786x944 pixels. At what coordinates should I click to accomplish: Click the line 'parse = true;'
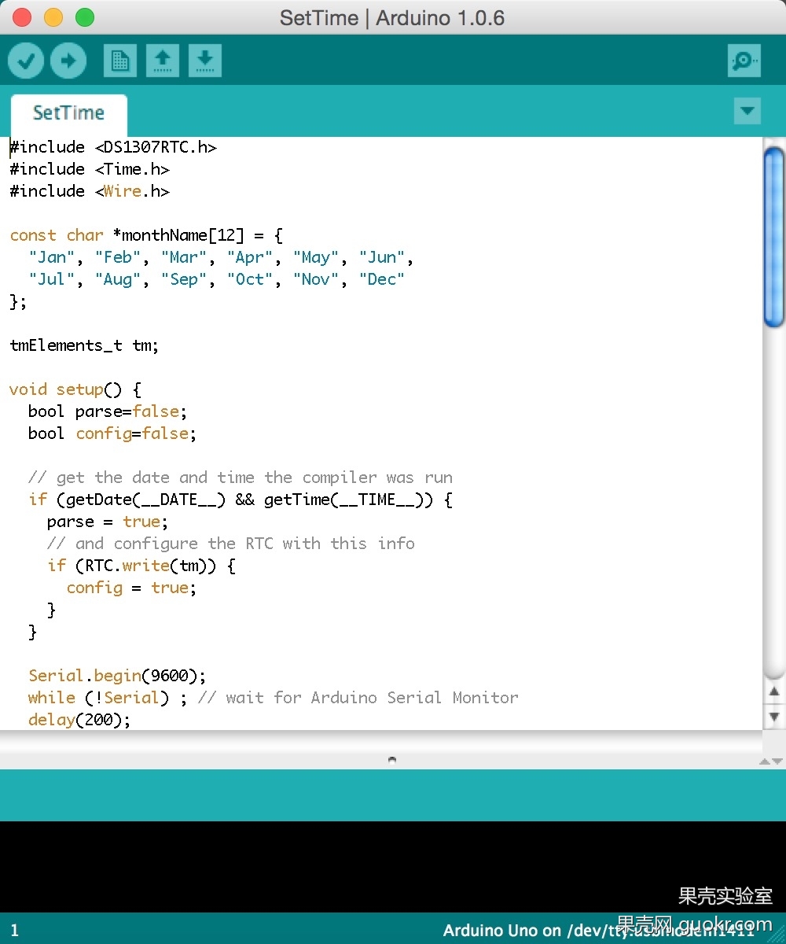pyautogui.click(x=108, y=522)
